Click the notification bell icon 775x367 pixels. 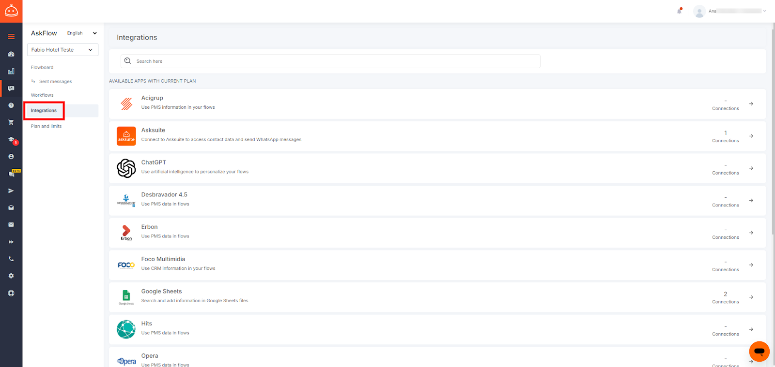(x=679, y=11)
